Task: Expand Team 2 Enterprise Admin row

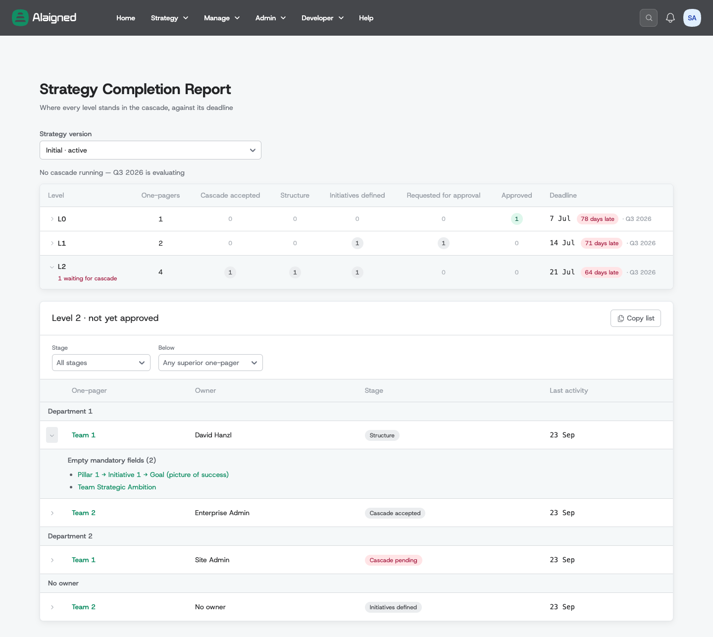Action: 52,513
